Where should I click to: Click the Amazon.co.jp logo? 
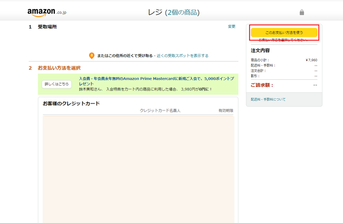coord(47,12)
